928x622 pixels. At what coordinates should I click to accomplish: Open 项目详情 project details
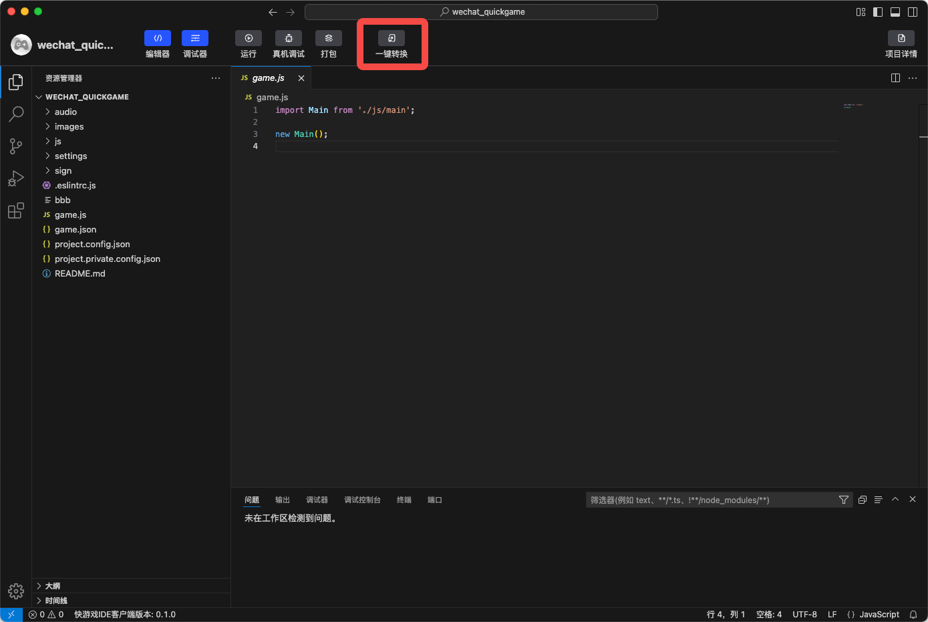click(x=901, y=39)
